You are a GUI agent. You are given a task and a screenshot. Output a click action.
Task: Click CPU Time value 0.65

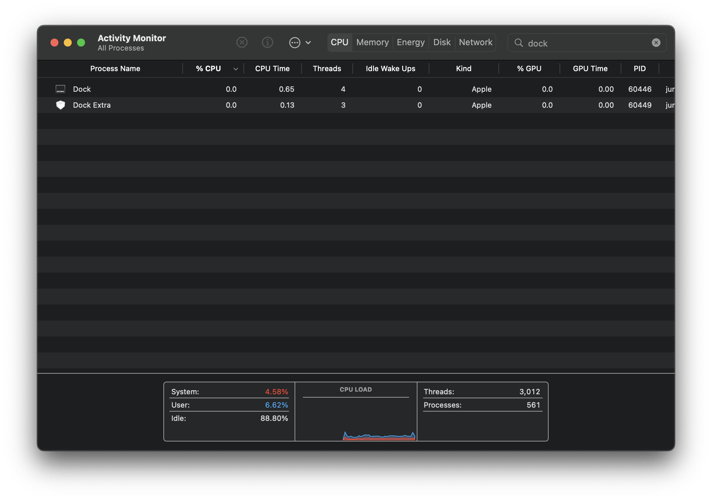point(287,89)
